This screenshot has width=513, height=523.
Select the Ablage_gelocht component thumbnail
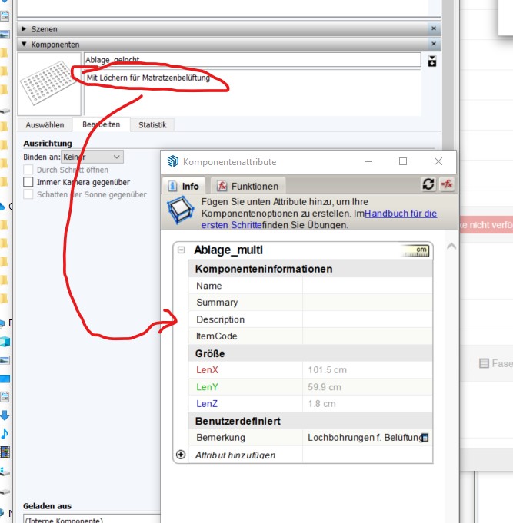coord(49,84)
